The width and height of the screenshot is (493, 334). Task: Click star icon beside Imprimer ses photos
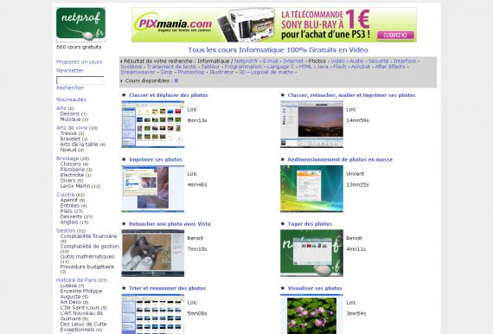click(124, 159)
